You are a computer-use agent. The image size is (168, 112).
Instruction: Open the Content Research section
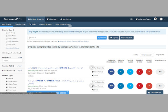pos(36,19)
